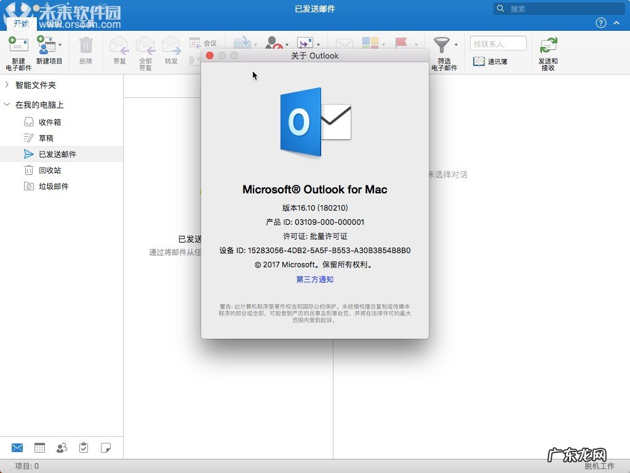Screen dimensions: 630x473
Task: Open the 新建项目 dropdown arrow
Action: pyautogui.click(x=58, y=46)
